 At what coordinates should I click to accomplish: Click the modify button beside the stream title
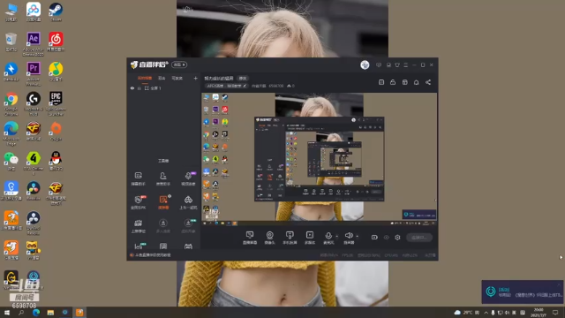click(243, 79)
